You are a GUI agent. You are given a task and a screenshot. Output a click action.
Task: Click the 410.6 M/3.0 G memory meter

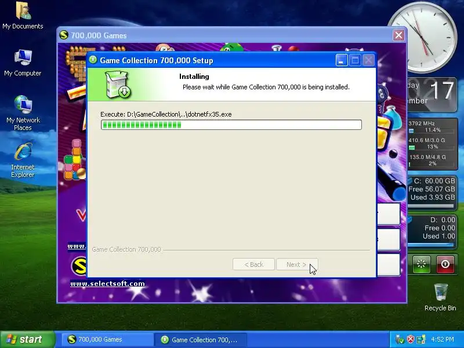point(432,143)
